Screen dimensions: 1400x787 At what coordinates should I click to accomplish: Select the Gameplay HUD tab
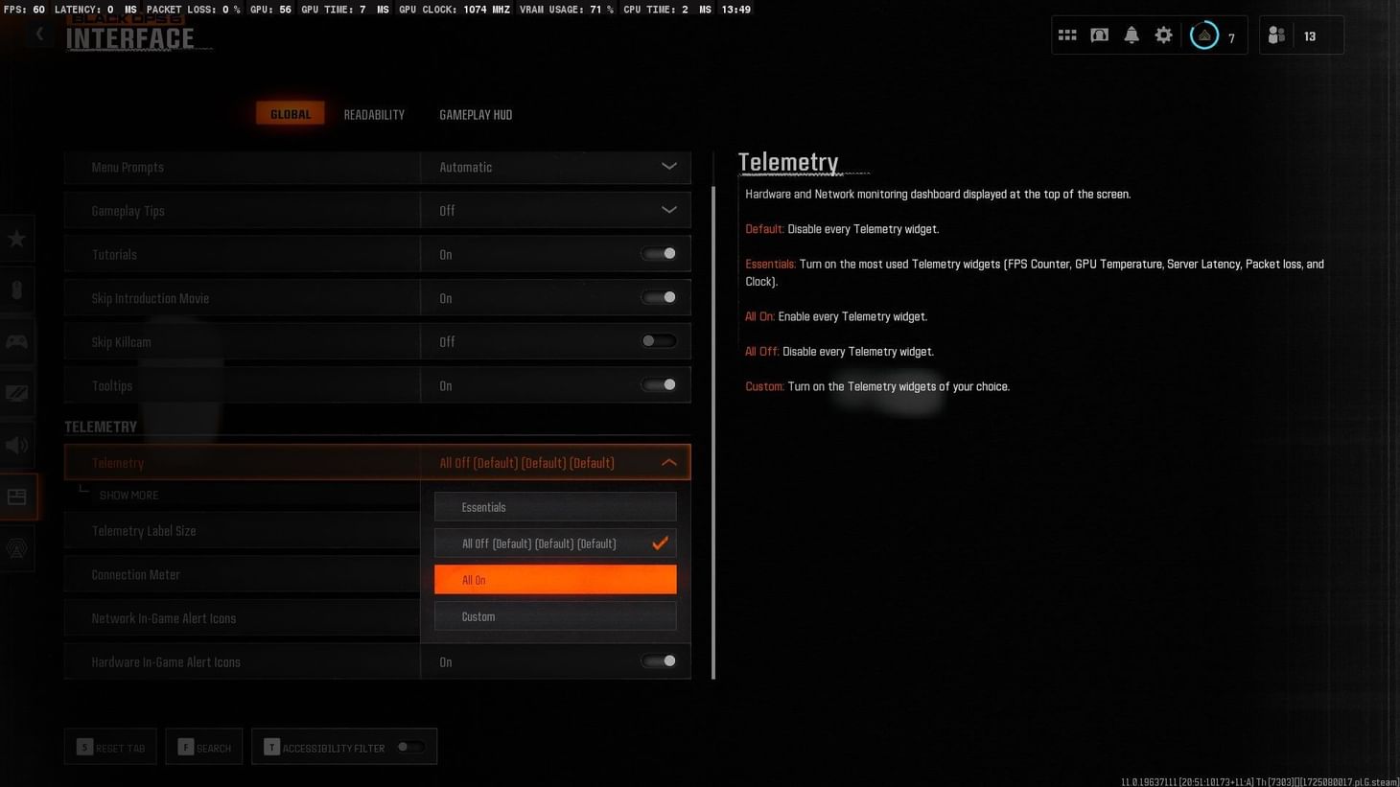(x=476, y=114)
